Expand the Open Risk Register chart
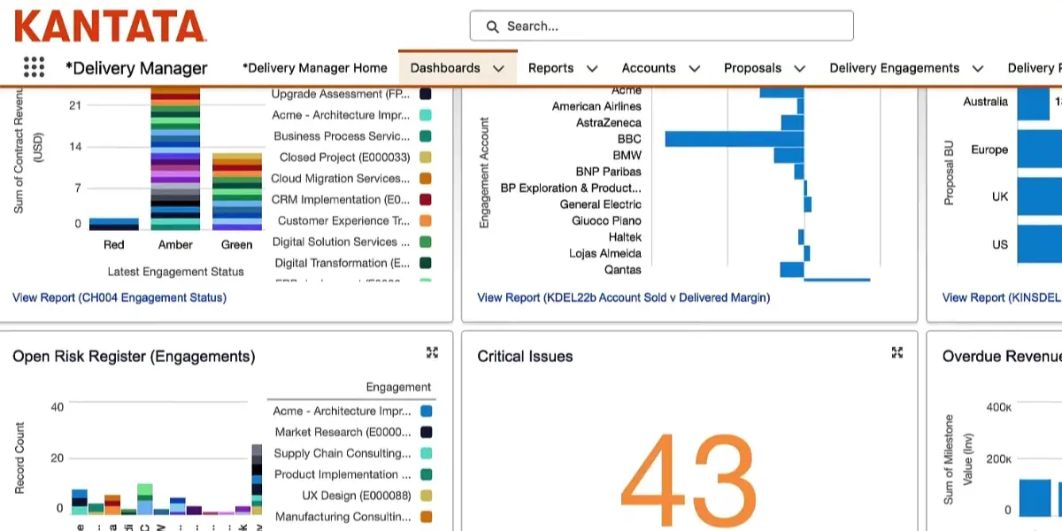1062x531 pixels. click(432, 352)
